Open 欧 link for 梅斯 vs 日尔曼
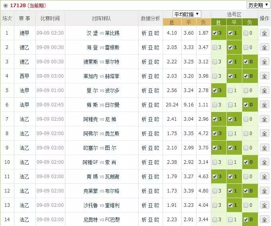Viewport: 271px width, 226px height. coord(157,105)
